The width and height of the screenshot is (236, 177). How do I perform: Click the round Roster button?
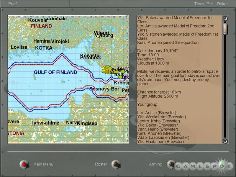116,164
